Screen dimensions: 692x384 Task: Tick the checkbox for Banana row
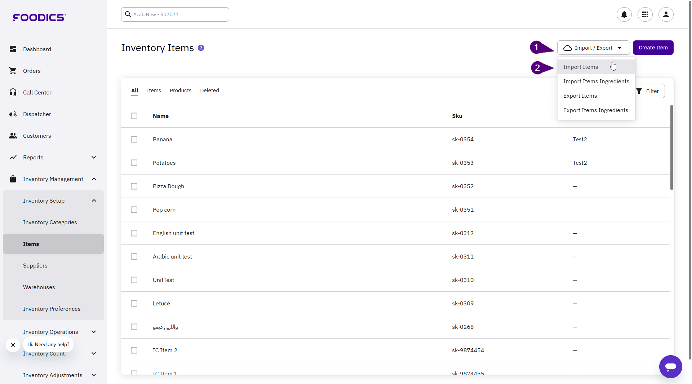point(134,140)
